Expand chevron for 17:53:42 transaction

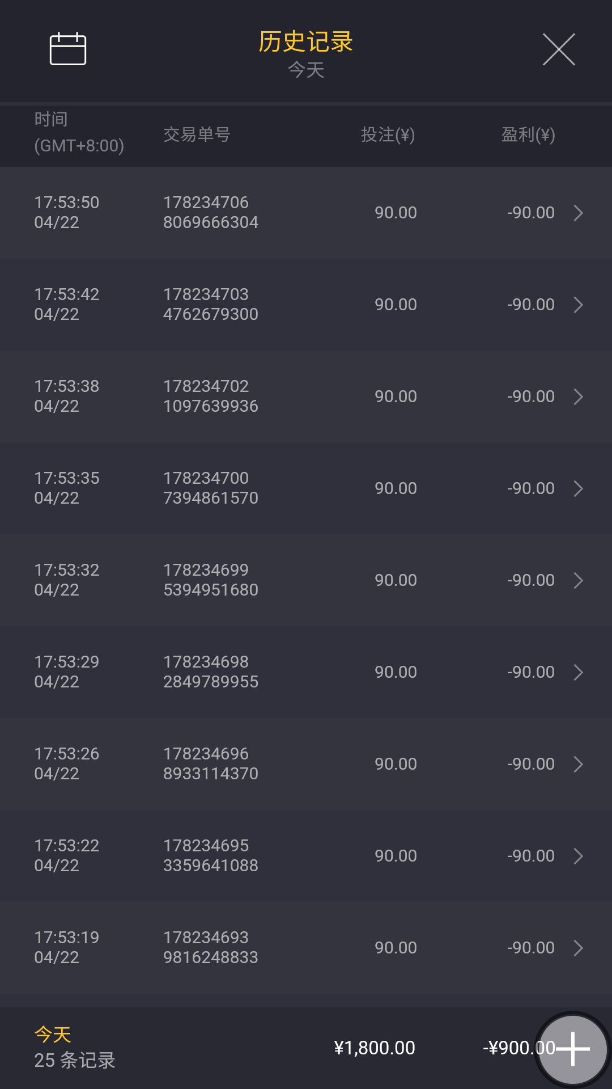pos(578,305)
